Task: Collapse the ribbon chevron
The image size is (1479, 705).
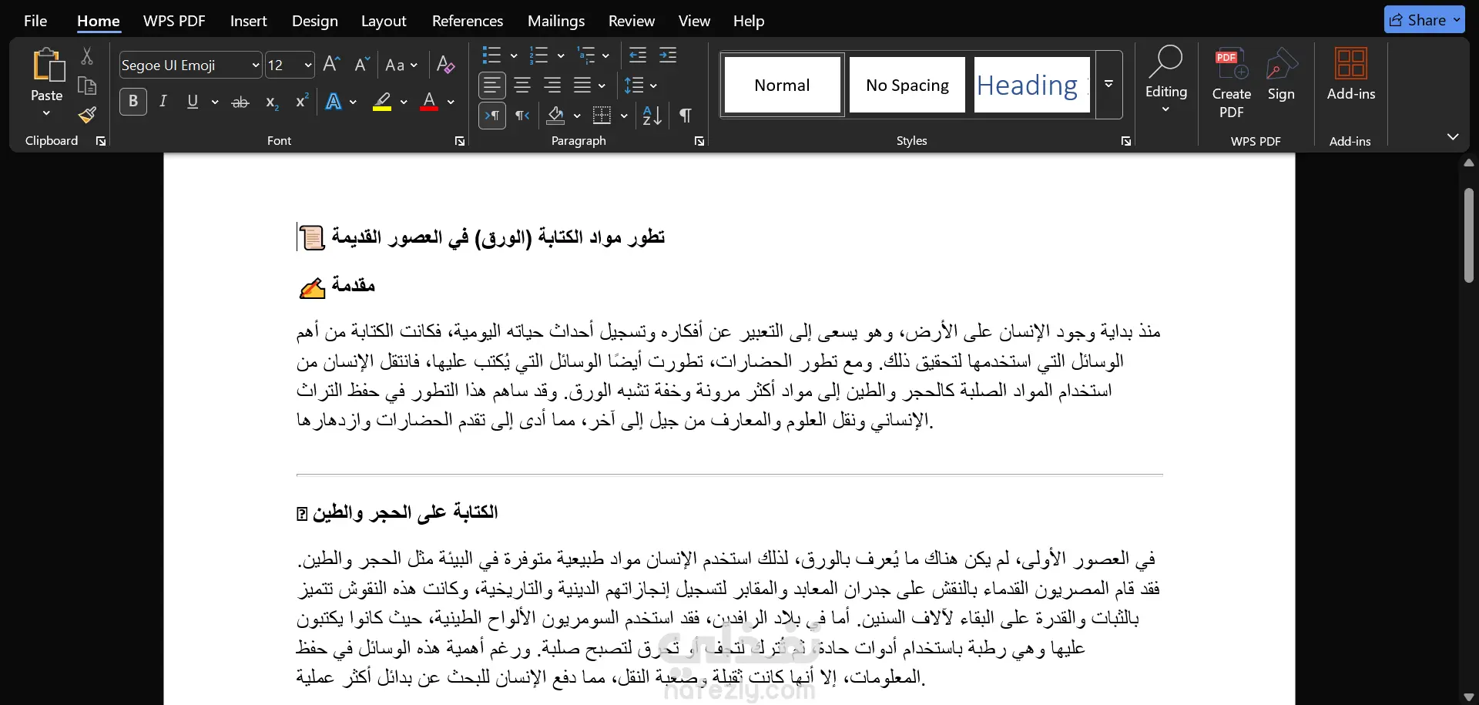Action: coord(1453,137)
